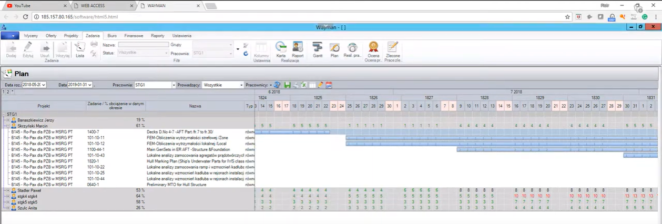This screenshot has width=662, height=224.
Task: Open Zlecone prace icon
Action: point(392,49)
